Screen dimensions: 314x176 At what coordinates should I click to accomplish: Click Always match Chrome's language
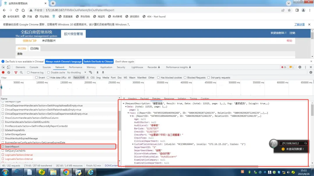click(x=63, y=61)
